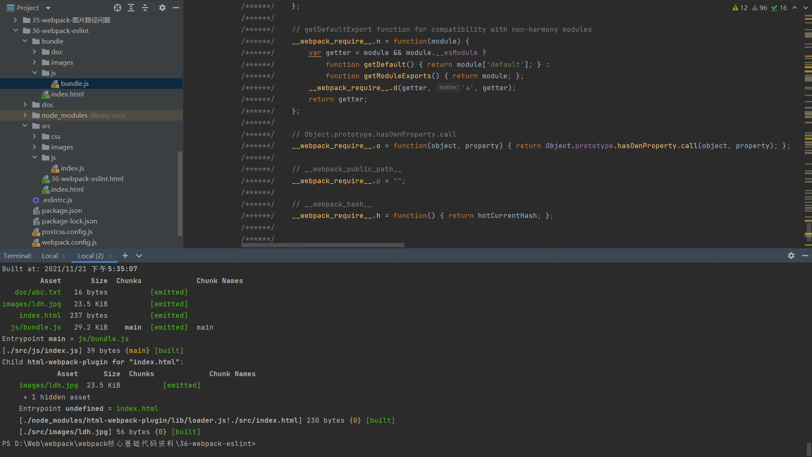This screenshot has width=812, height=457.
Task: Click Collapse All icon in Project panel
Action: pos(145,8)
